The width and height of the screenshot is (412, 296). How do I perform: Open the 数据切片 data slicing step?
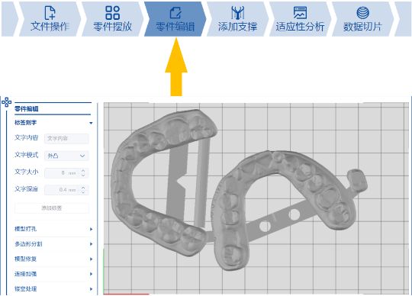pyautogui.click(x=362, y=19)
